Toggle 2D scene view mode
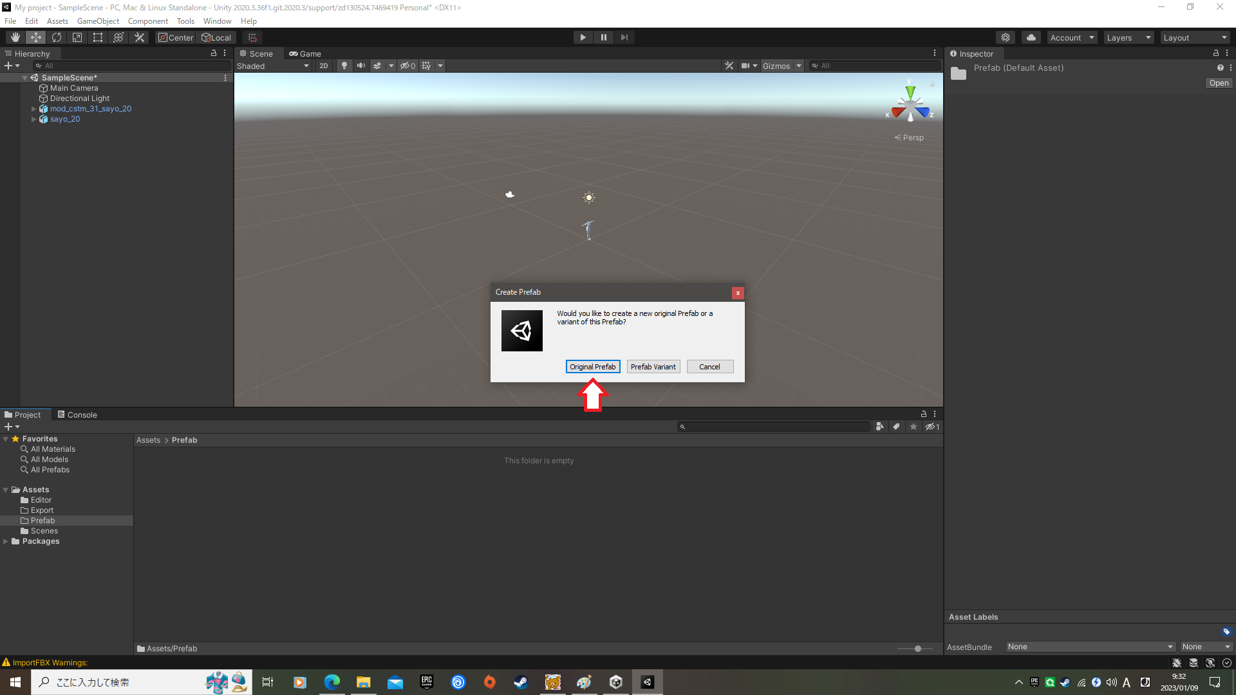Viewport: 1236px width, 695px height. [x=323, y=66]
